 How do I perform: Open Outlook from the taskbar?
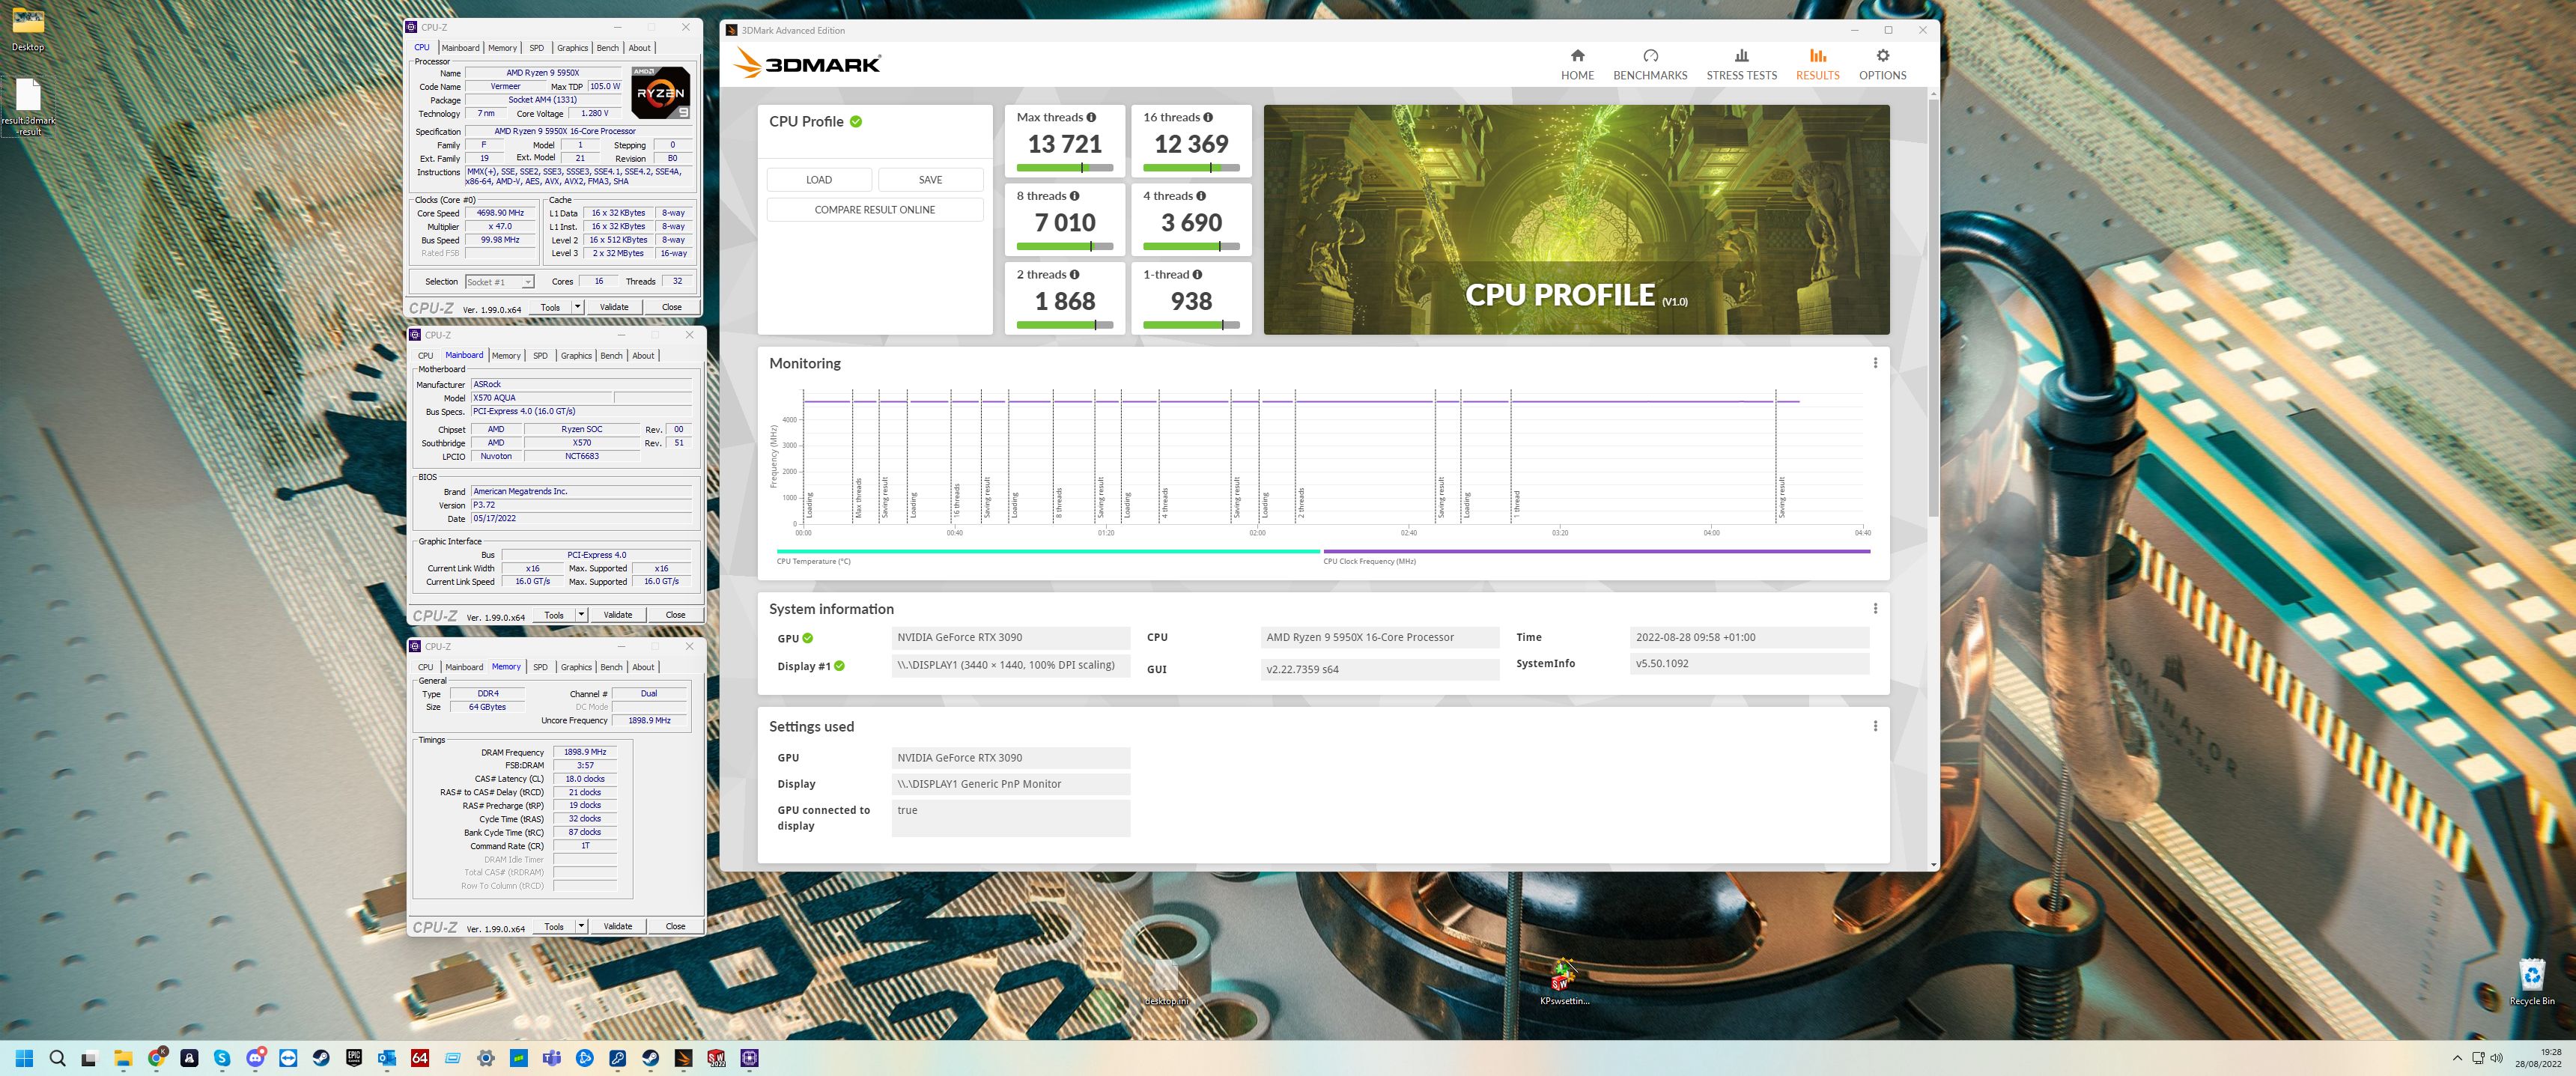(x=387, y=1057)
